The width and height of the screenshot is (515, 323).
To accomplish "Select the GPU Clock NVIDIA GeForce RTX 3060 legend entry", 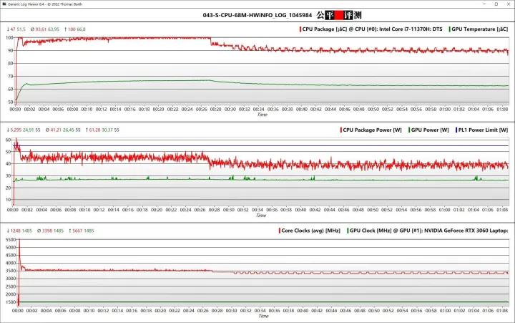I will coord(428,231).
